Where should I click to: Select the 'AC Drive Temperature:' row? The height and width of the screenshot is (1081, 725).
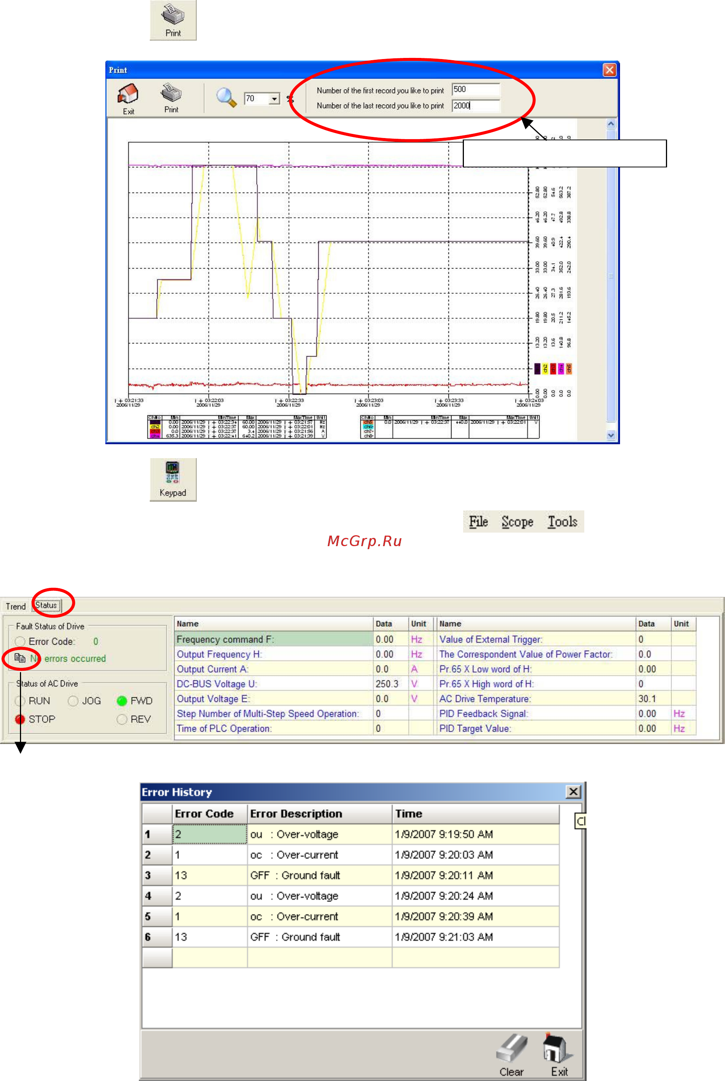point(566,698)
